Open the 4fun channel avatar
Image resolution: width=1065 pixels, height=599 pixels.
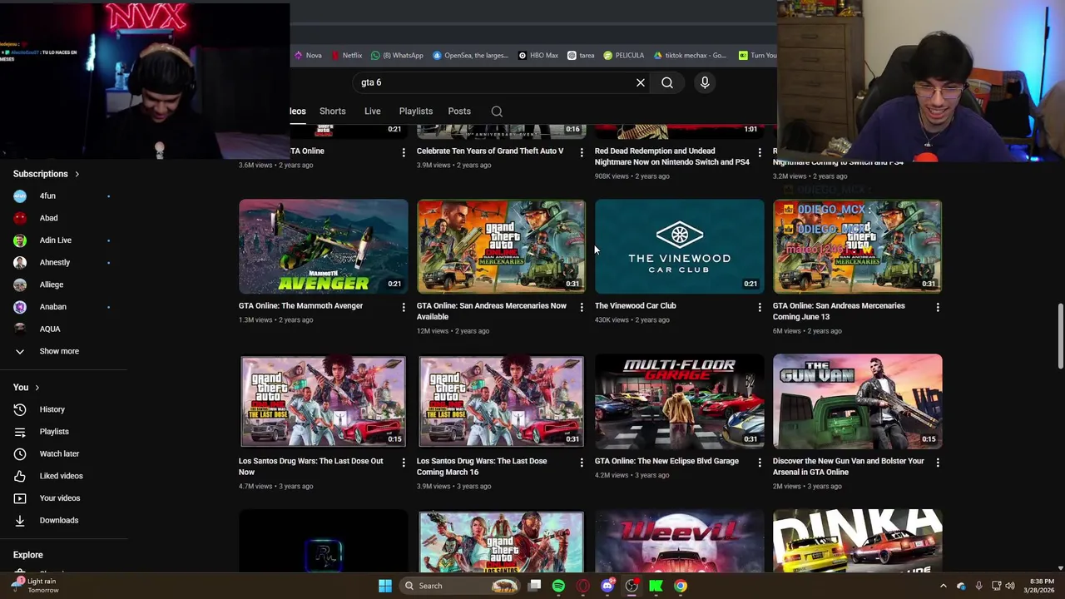pos(20,196)
